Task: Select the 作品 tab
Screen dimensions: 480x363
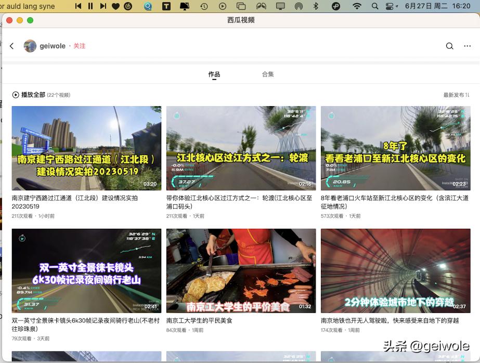Action: pyautogui.click(x=215, y=74)
